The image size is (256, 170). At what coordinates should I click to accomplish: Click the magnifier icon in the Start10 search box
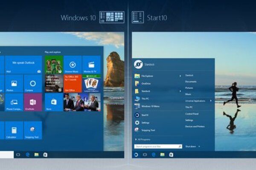pyautogui.click(x=180, y=147)
